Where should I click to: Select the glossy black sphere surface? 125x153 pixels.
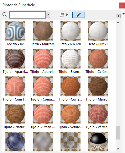pos(98,141)
